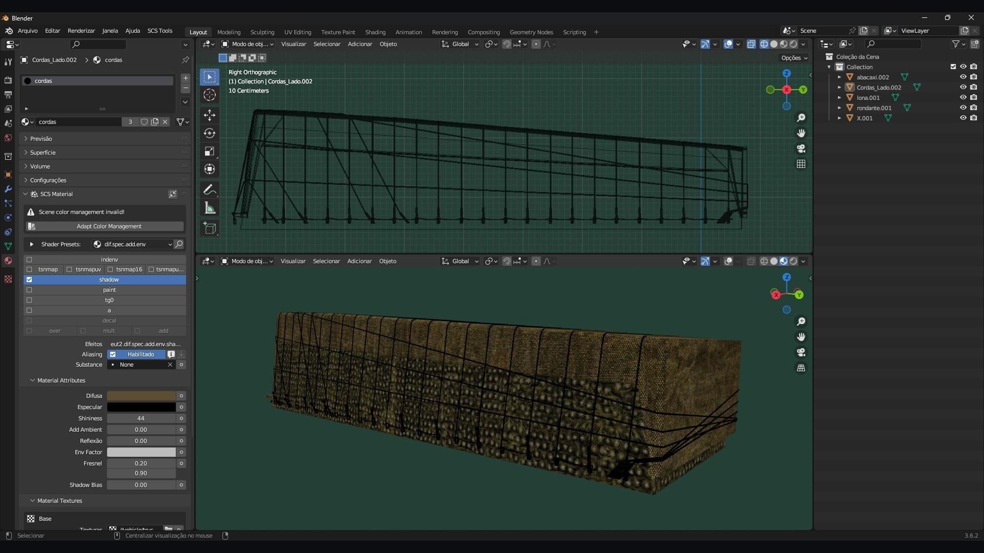
Task: Open Adicionar menu in bottom viewport
Action: pos(359,261)
